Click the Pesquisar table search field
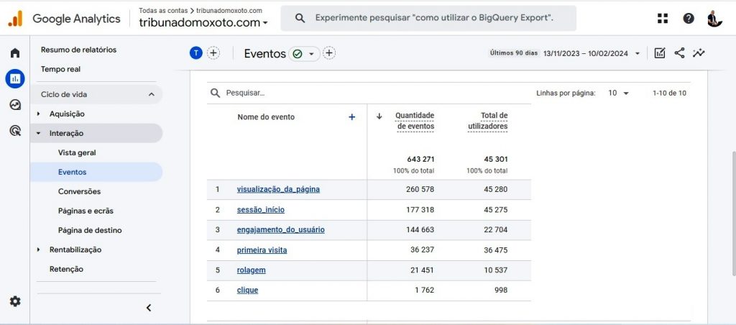The width and height of the screenshot is (736, 325). pos(287,93)
